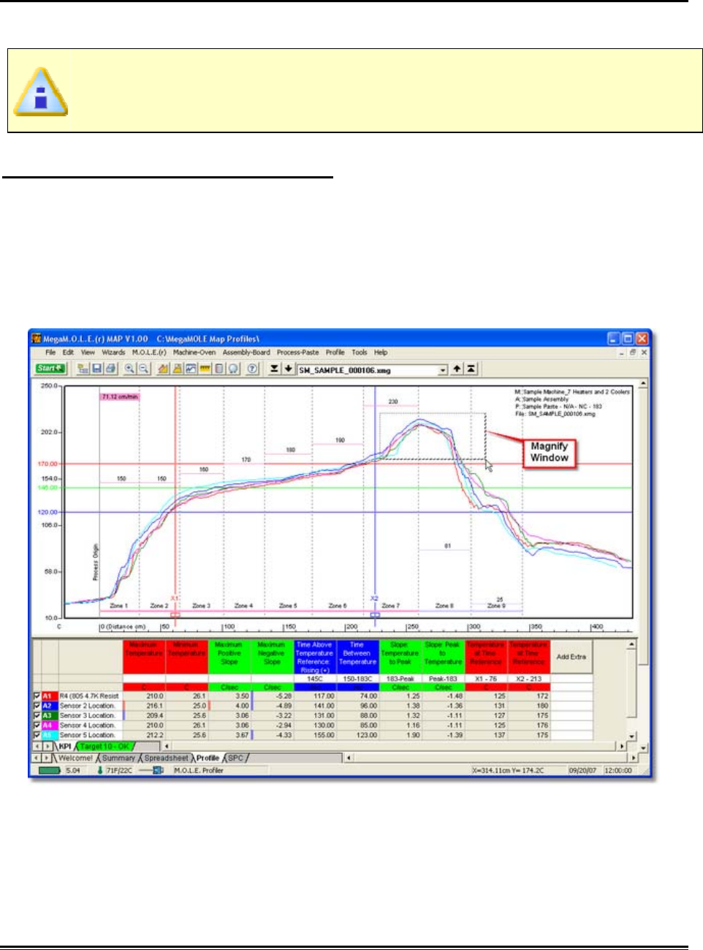The width and height of the screenshot is (703, 950).
Task: Switch to the Target 10 - OK tab
Action: point(104,747)
